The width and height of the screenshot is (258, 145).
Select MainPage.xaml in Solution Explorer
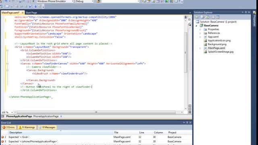(x=216, y=48)
